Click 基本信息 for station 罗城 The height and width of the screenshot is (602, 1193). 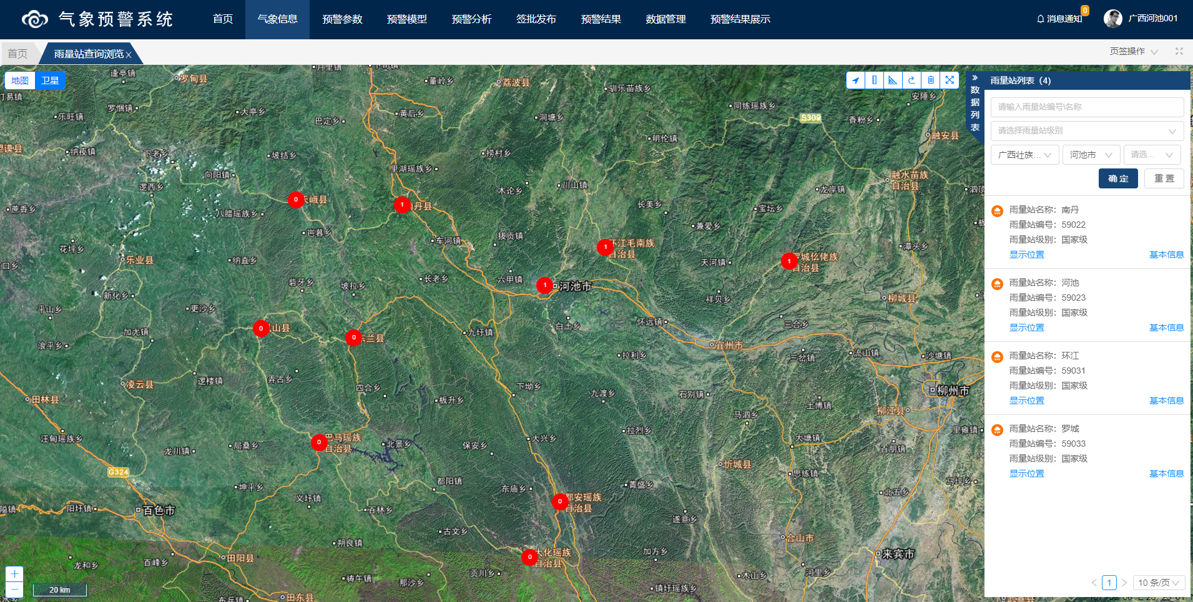point(1166,473)
